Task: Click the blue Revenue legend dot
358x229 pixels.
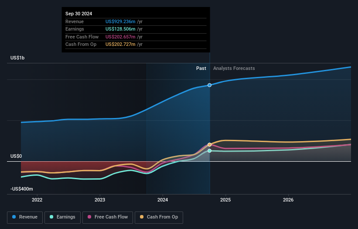Action: [14, 217]
